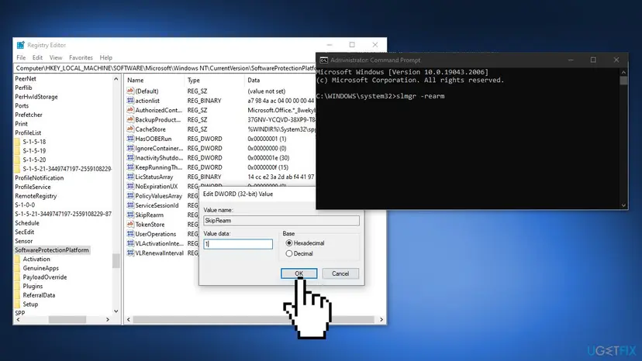Click the 0x0000001e (30) data cell
Image resolution: width=642 pixels, height=361 pixels.
coord(268,157)
